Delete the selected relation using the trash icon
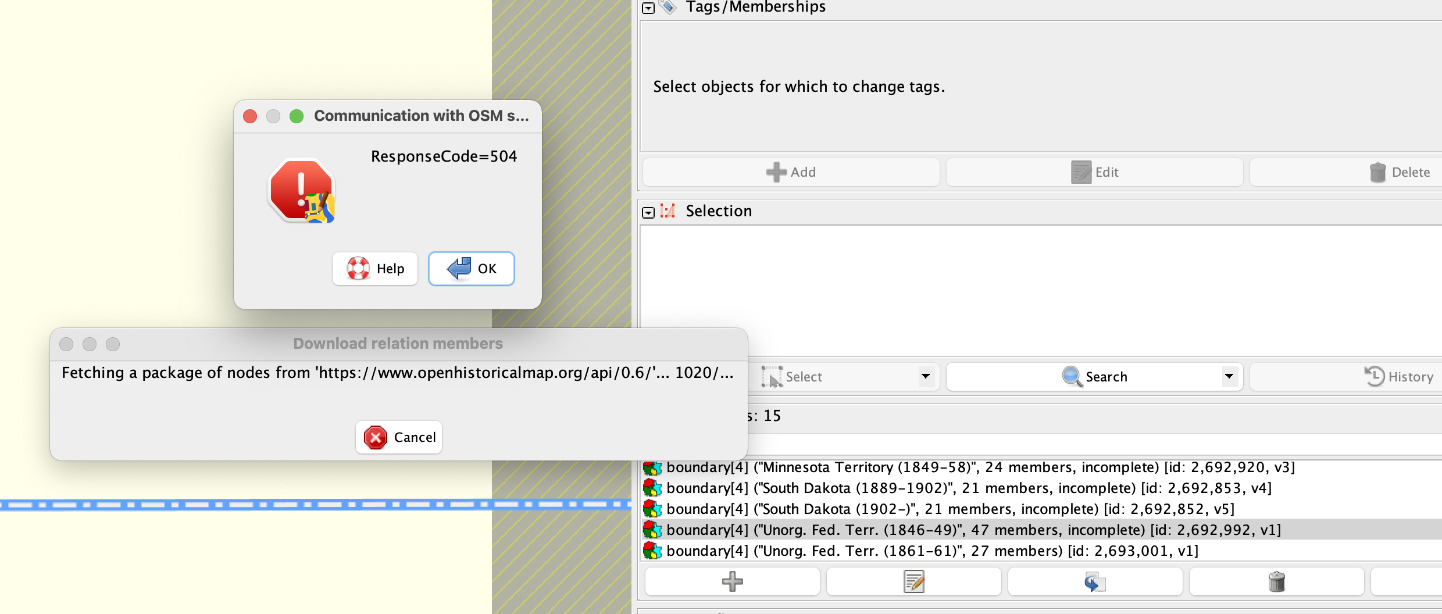 [x=1276, y=581]
